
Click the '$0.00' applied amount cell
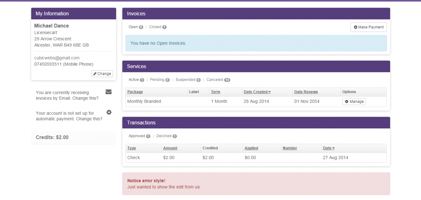pyautogui.click(x=250, y=158)
